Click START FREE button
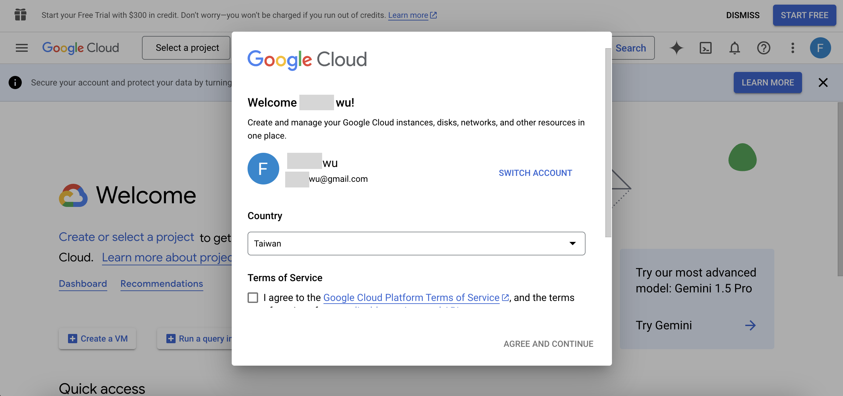 [x=804, y=15]
